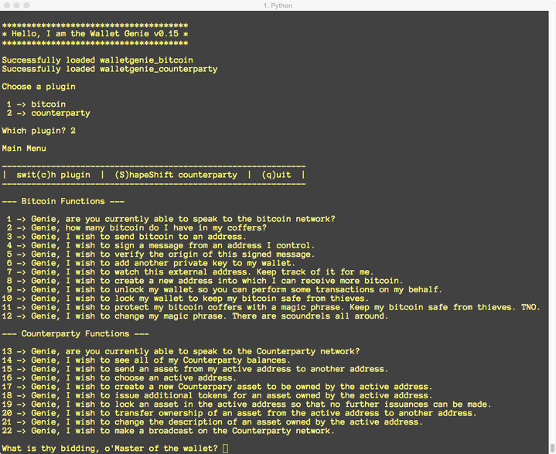The image size is (556, 454).
Task: Click the 'Hello, I am the Wallet Genie v0.15' banner
Action: 95,34
